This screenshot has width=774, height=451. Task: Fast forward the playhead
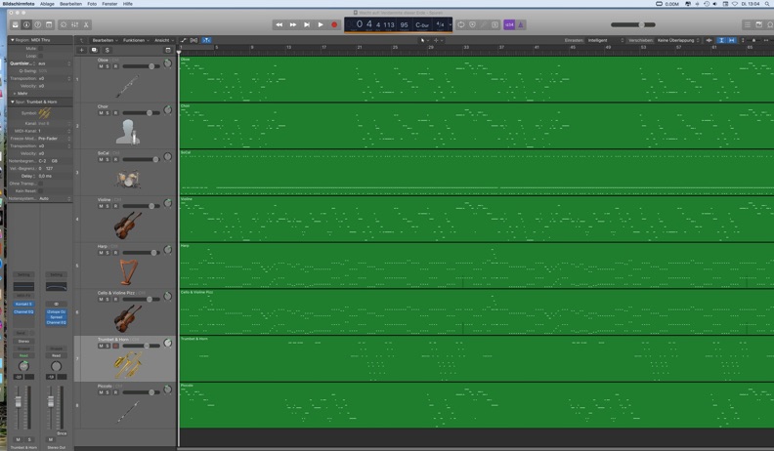[x=293, y=24]
